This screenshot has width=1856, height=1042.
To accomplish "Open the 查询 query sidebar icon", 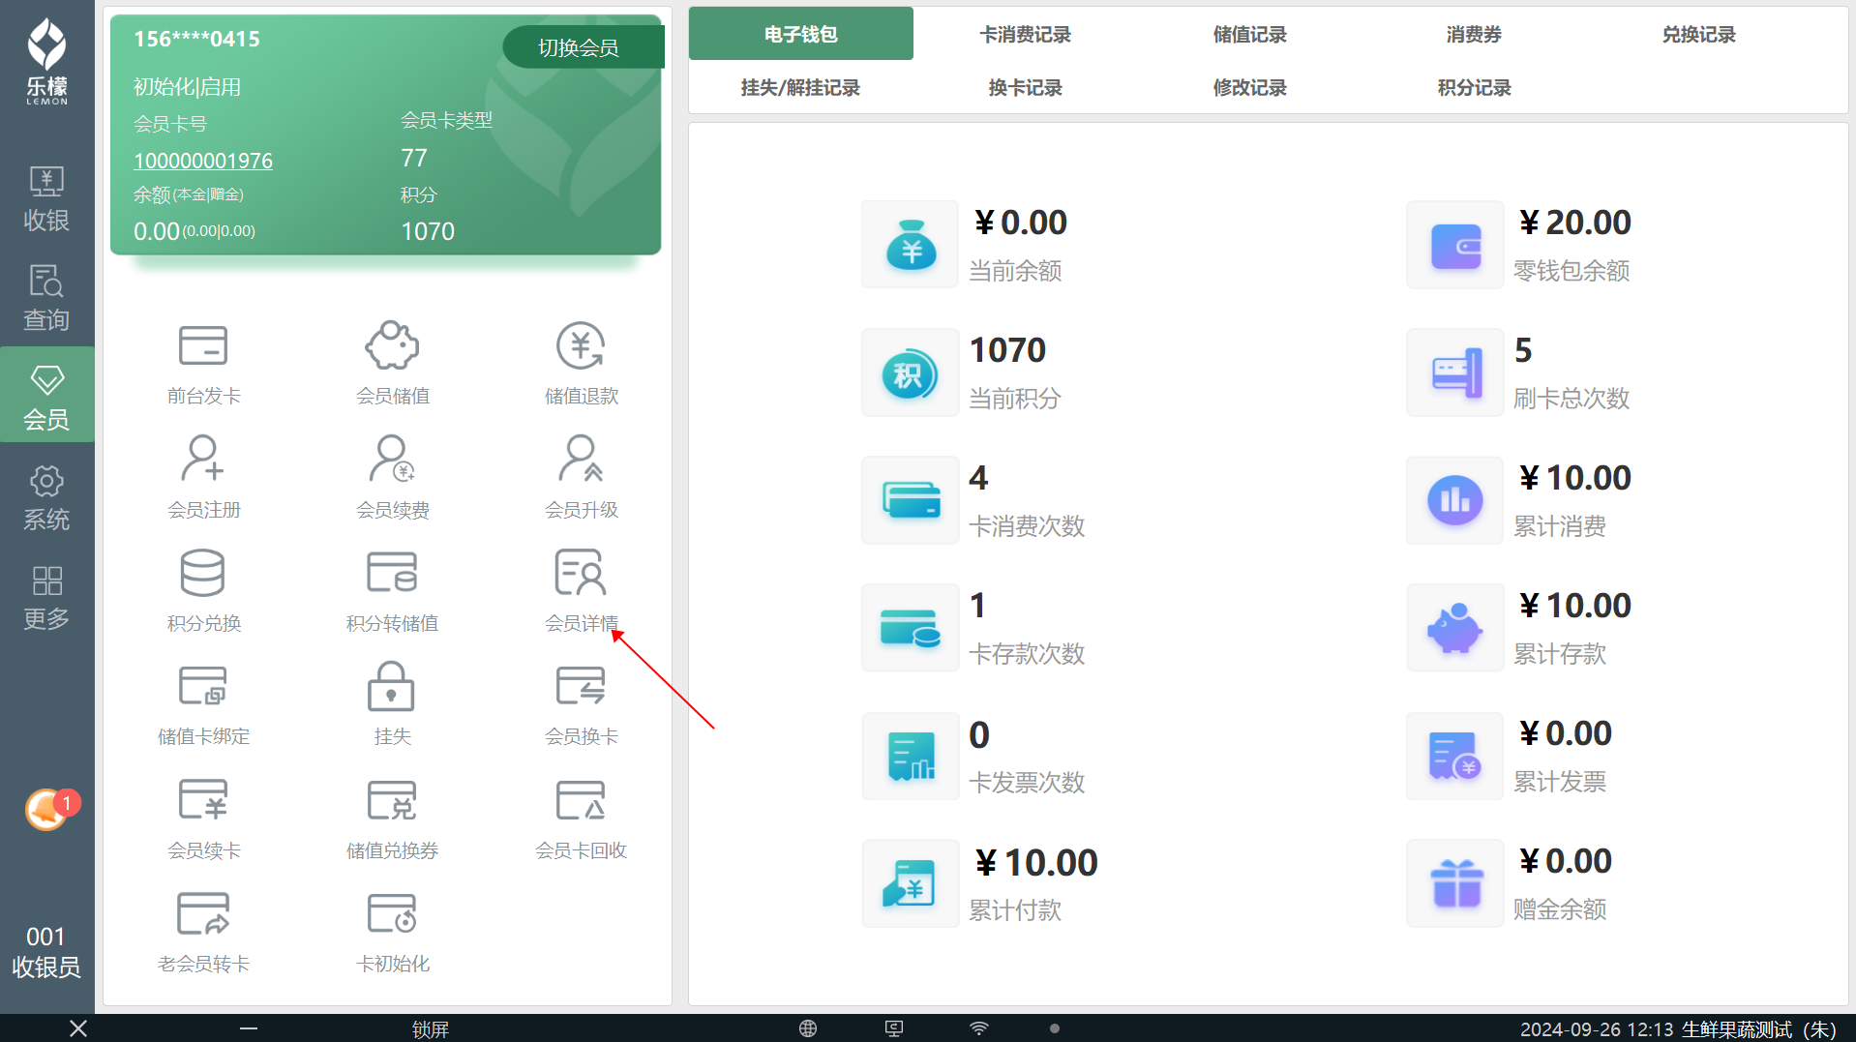I will (46, 298).
